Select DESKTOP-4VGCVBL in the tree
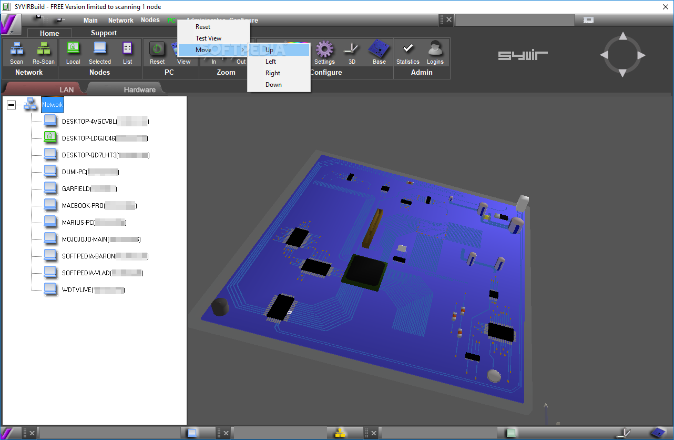 tap(105, 122)
